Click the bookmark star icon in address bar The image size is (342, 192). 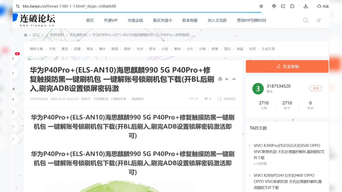point(261,6)
